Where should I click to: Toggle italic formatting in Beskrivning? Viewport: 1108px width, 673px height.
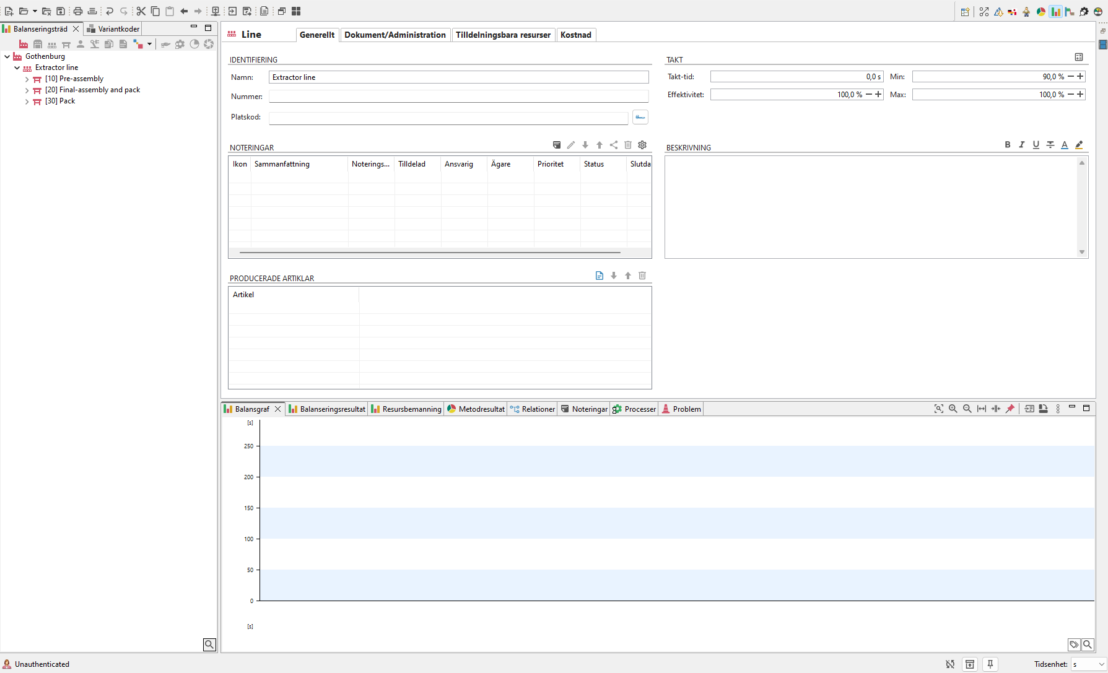coord(1022,145)
